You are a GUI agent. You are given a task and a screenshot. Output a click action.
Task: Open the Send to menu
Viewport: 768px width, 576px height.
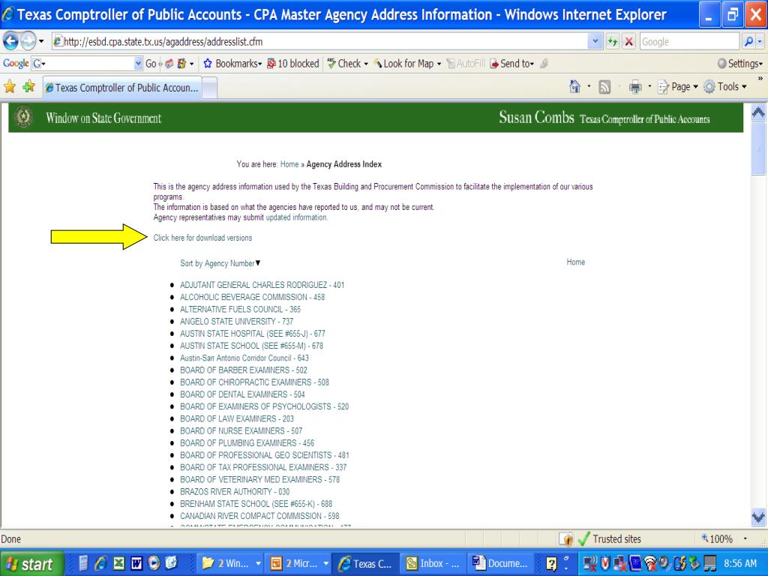[x=512, y=63]
